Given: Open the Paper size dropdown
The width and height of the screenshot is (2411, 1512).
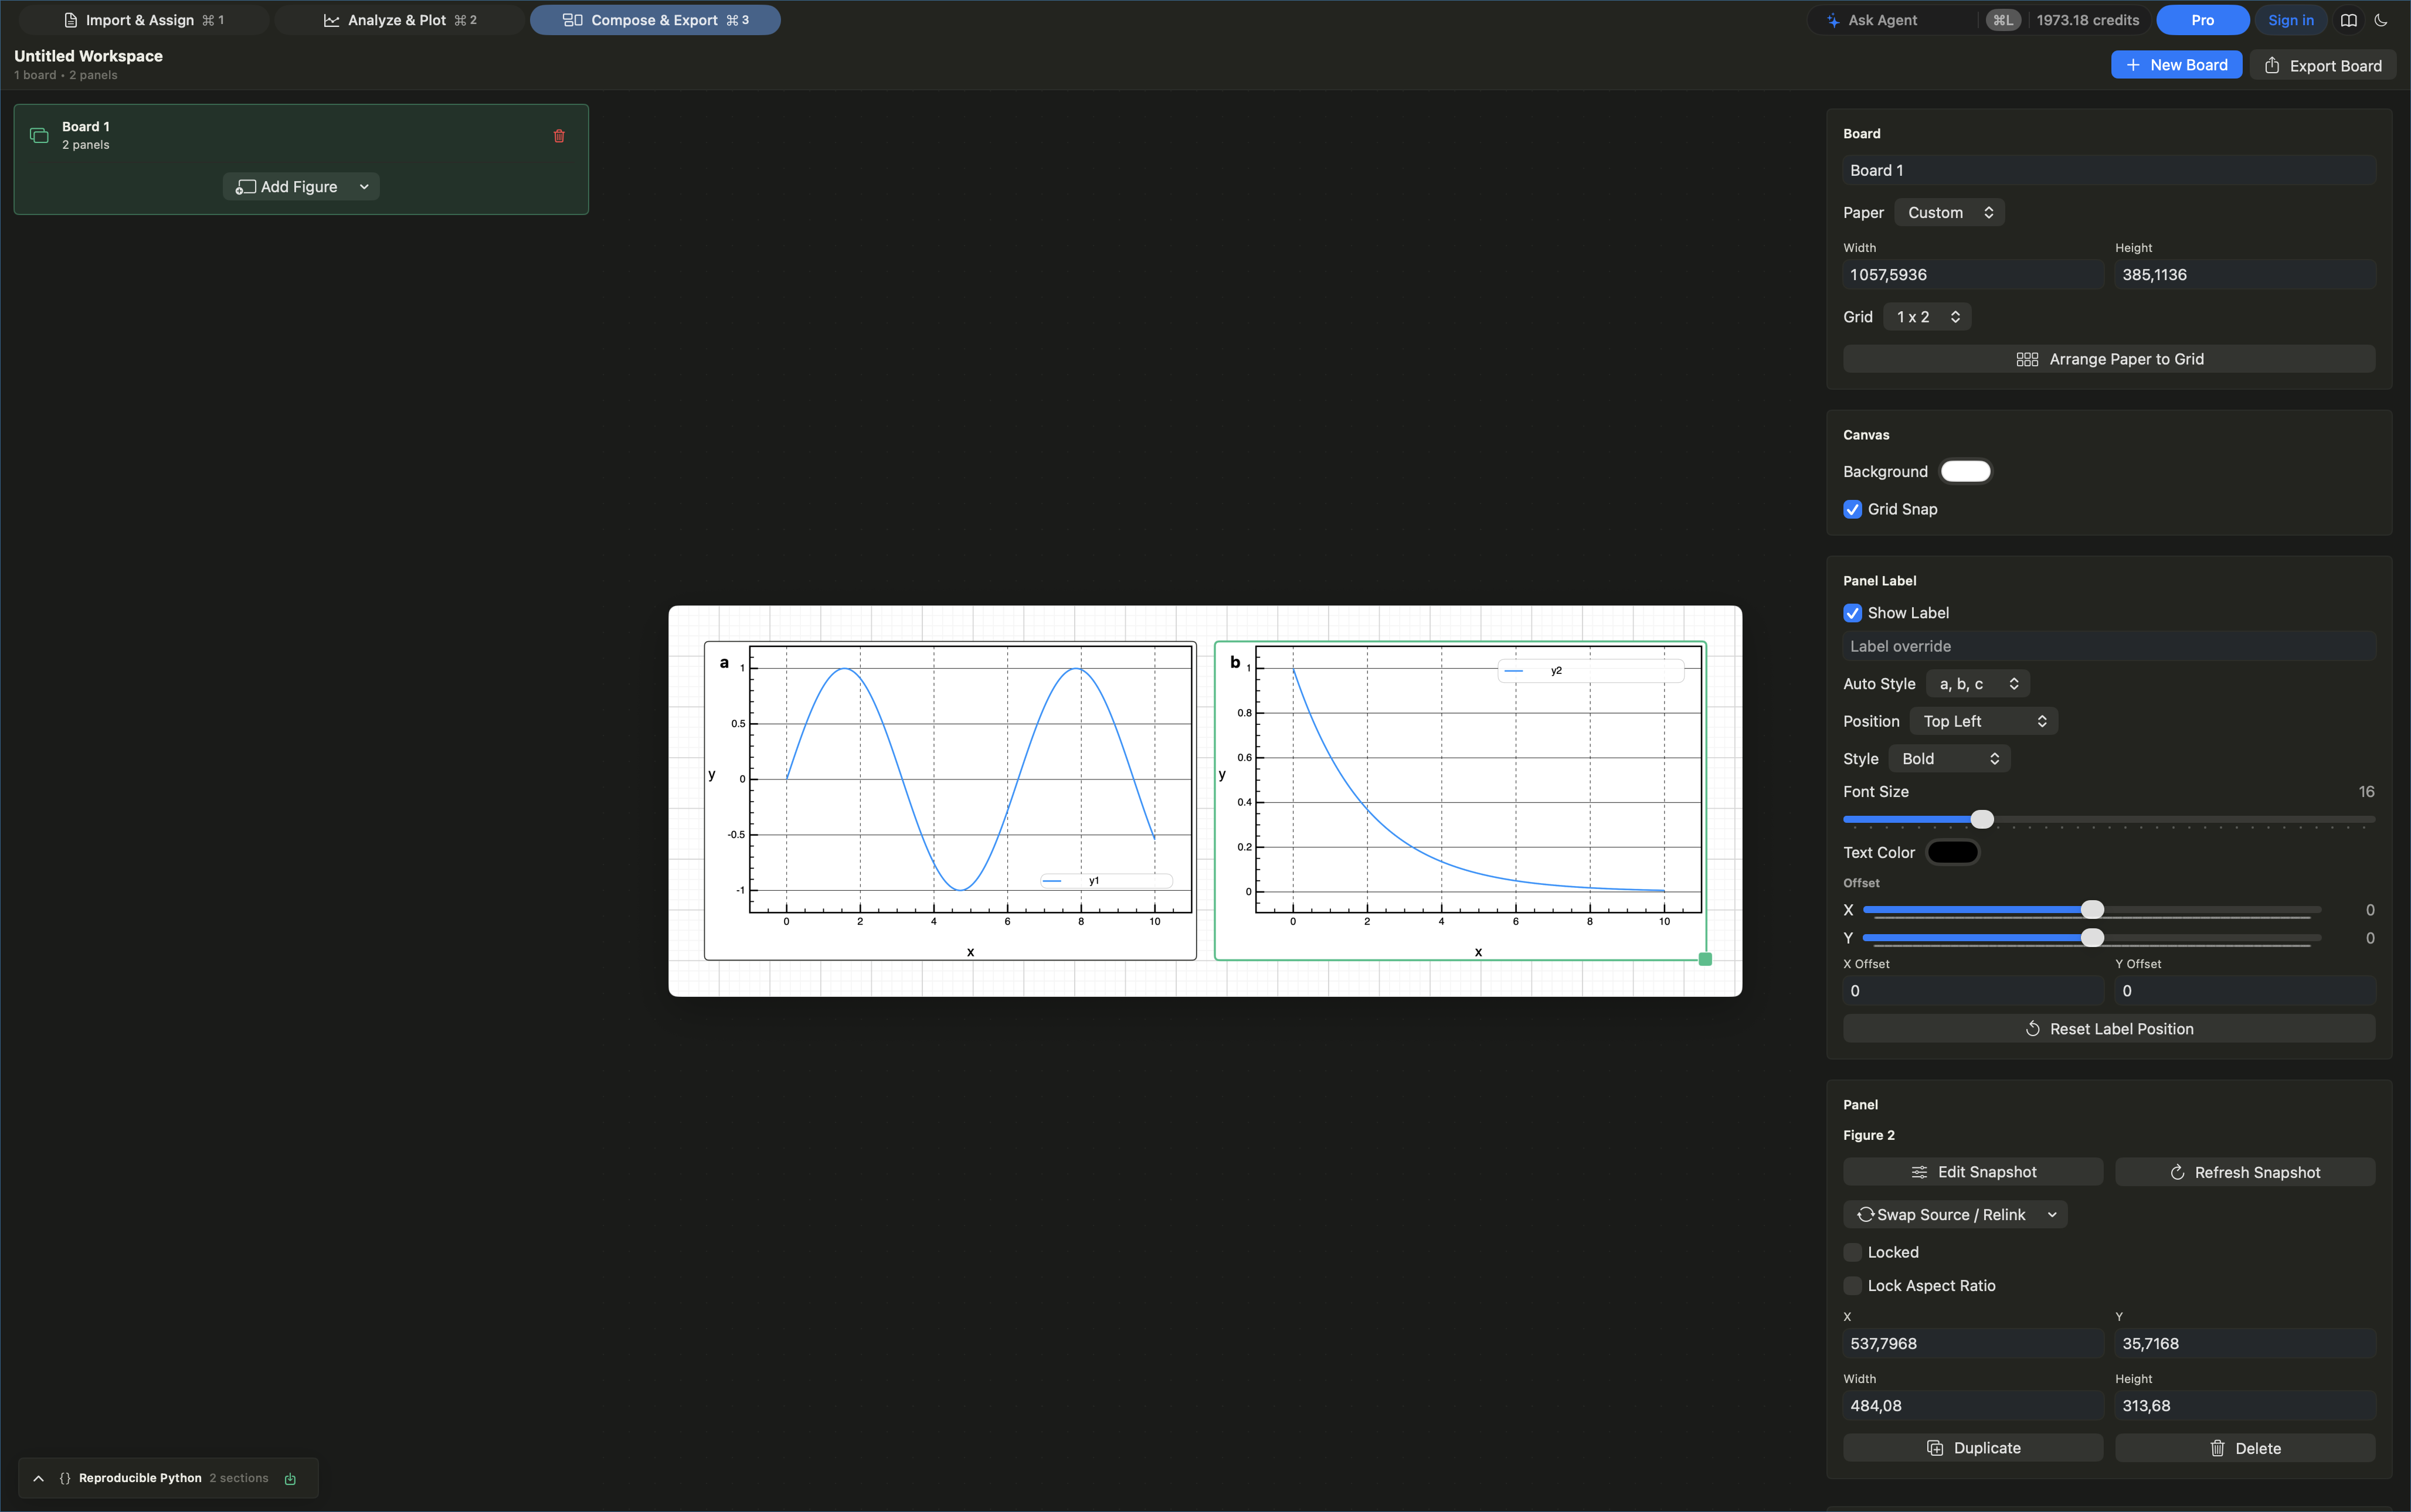Looking at the screenshot, I should 1949,213.
